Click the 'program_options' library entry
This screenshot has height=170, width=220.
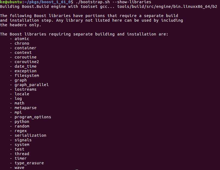(x=33, y=117)
